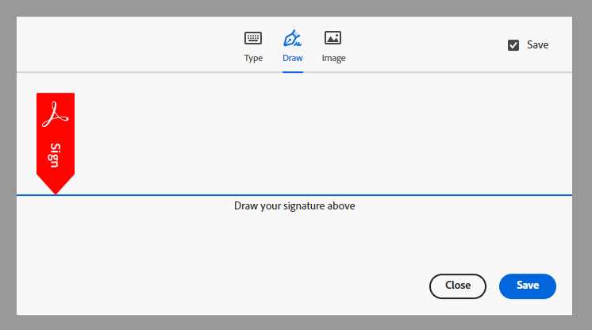
Task: Select the Type keyboard icon
Action: tap(253, 38)
